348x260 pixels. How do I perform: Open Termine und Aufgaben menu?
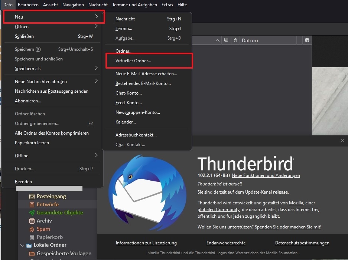click(x=134, y=5)
